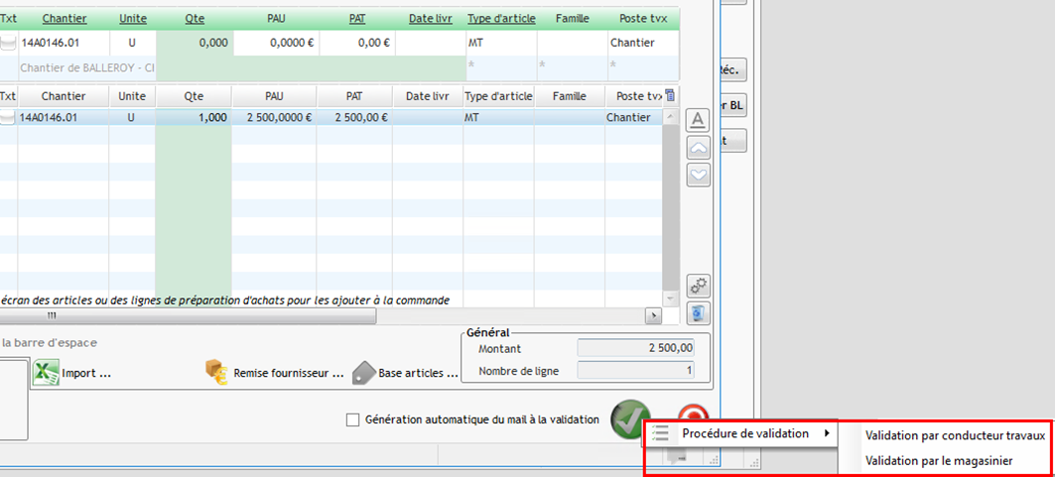Click the underlined Qte header link

tap(194, 19)
